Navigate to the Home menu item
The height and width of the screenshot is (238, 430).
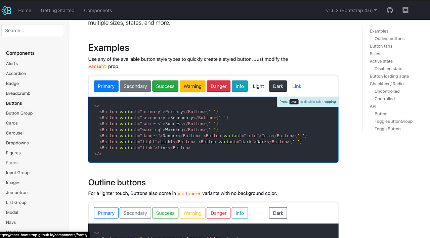tap(25, 10)
